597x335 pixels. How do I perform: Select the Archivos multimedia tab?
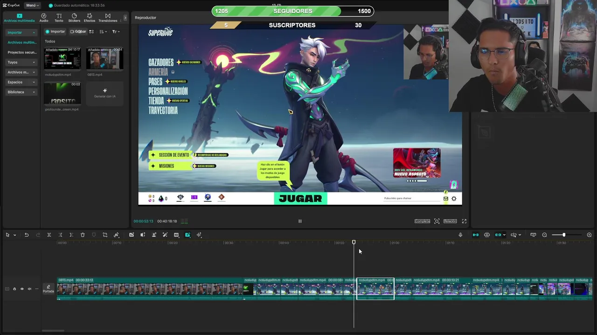click(19, 18)
